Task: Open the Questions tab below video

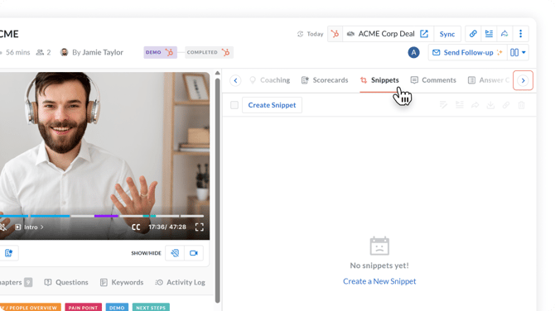Action: [66, 282]
